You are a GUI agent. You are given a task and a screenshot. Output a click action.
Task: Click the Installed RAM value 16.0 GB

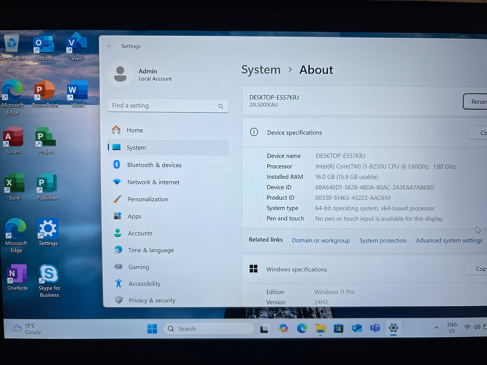tap(346, 177)
